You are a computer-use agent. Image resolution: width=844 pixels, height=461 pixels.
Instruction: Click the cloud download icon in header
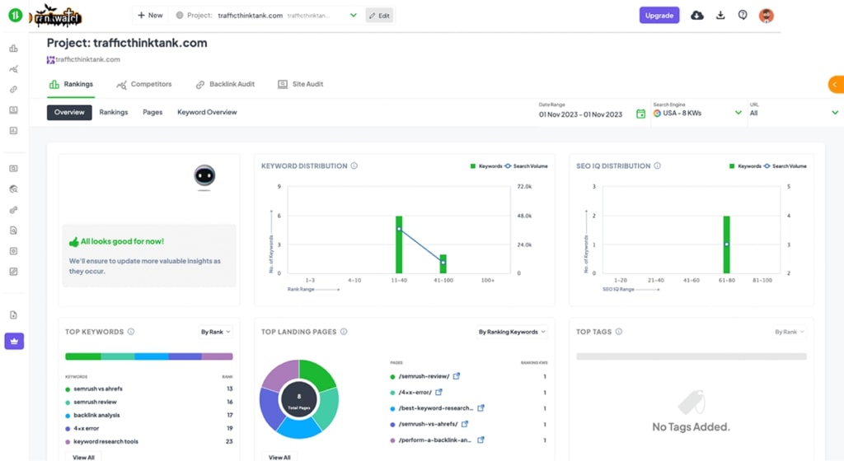(697, 16)
